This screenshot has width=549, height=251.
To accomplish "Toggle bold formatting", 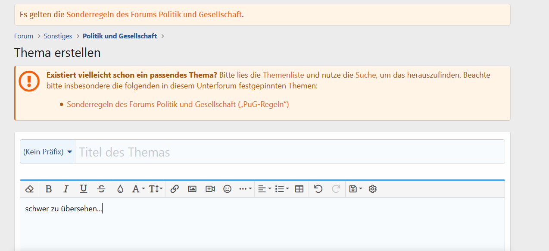I will pos(49,189).
